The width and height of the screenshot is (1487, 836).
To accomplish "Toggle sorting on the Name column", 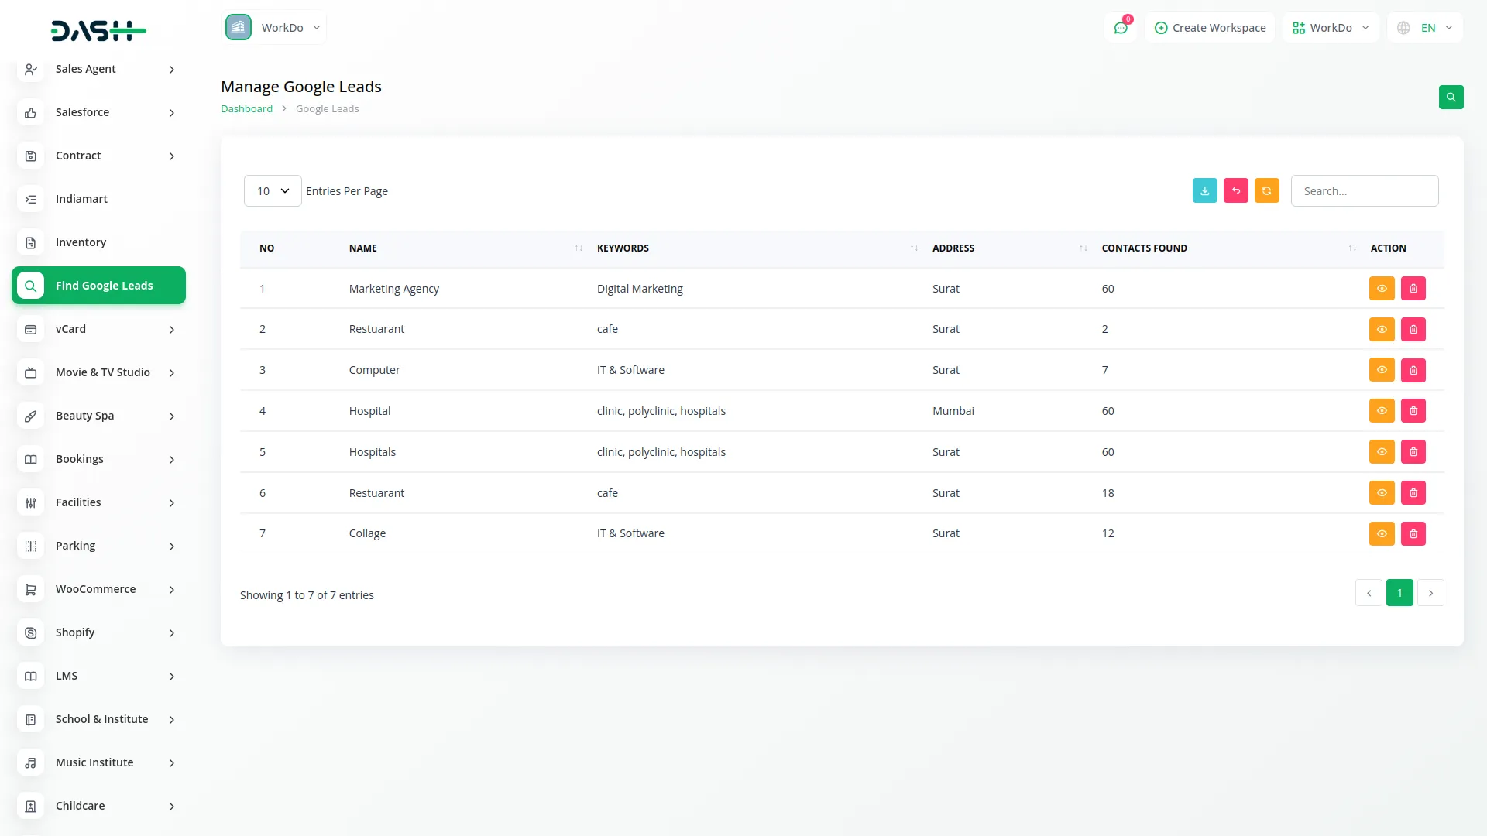I will (x=577, y=248).
